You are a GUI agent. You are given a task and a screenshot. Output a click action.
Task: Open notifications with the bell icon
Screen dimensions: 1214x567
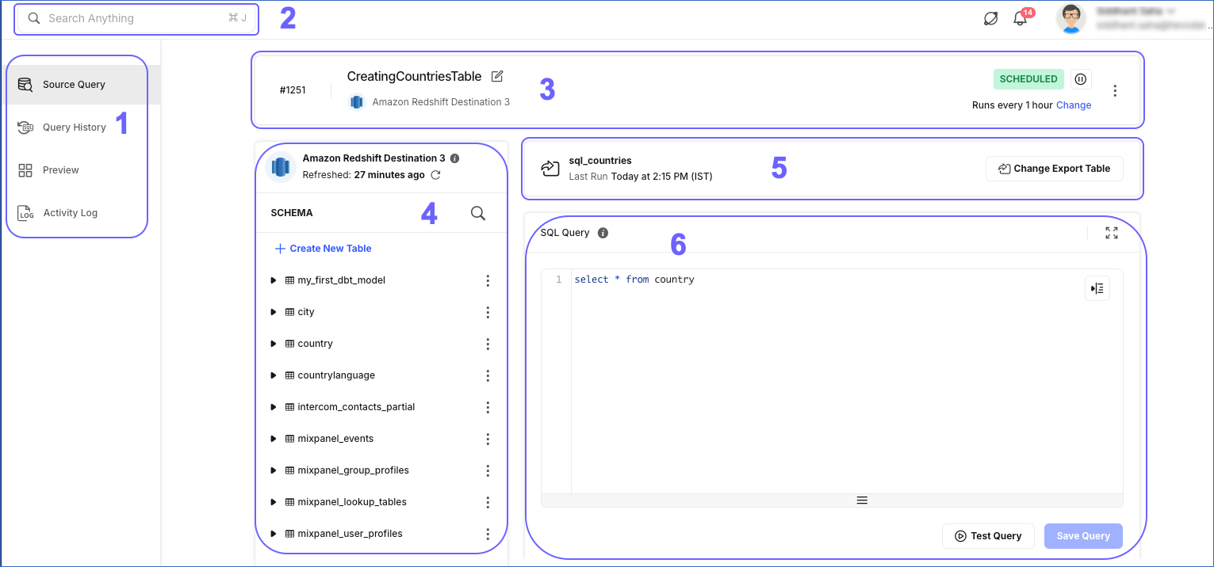coord(1021,17)
